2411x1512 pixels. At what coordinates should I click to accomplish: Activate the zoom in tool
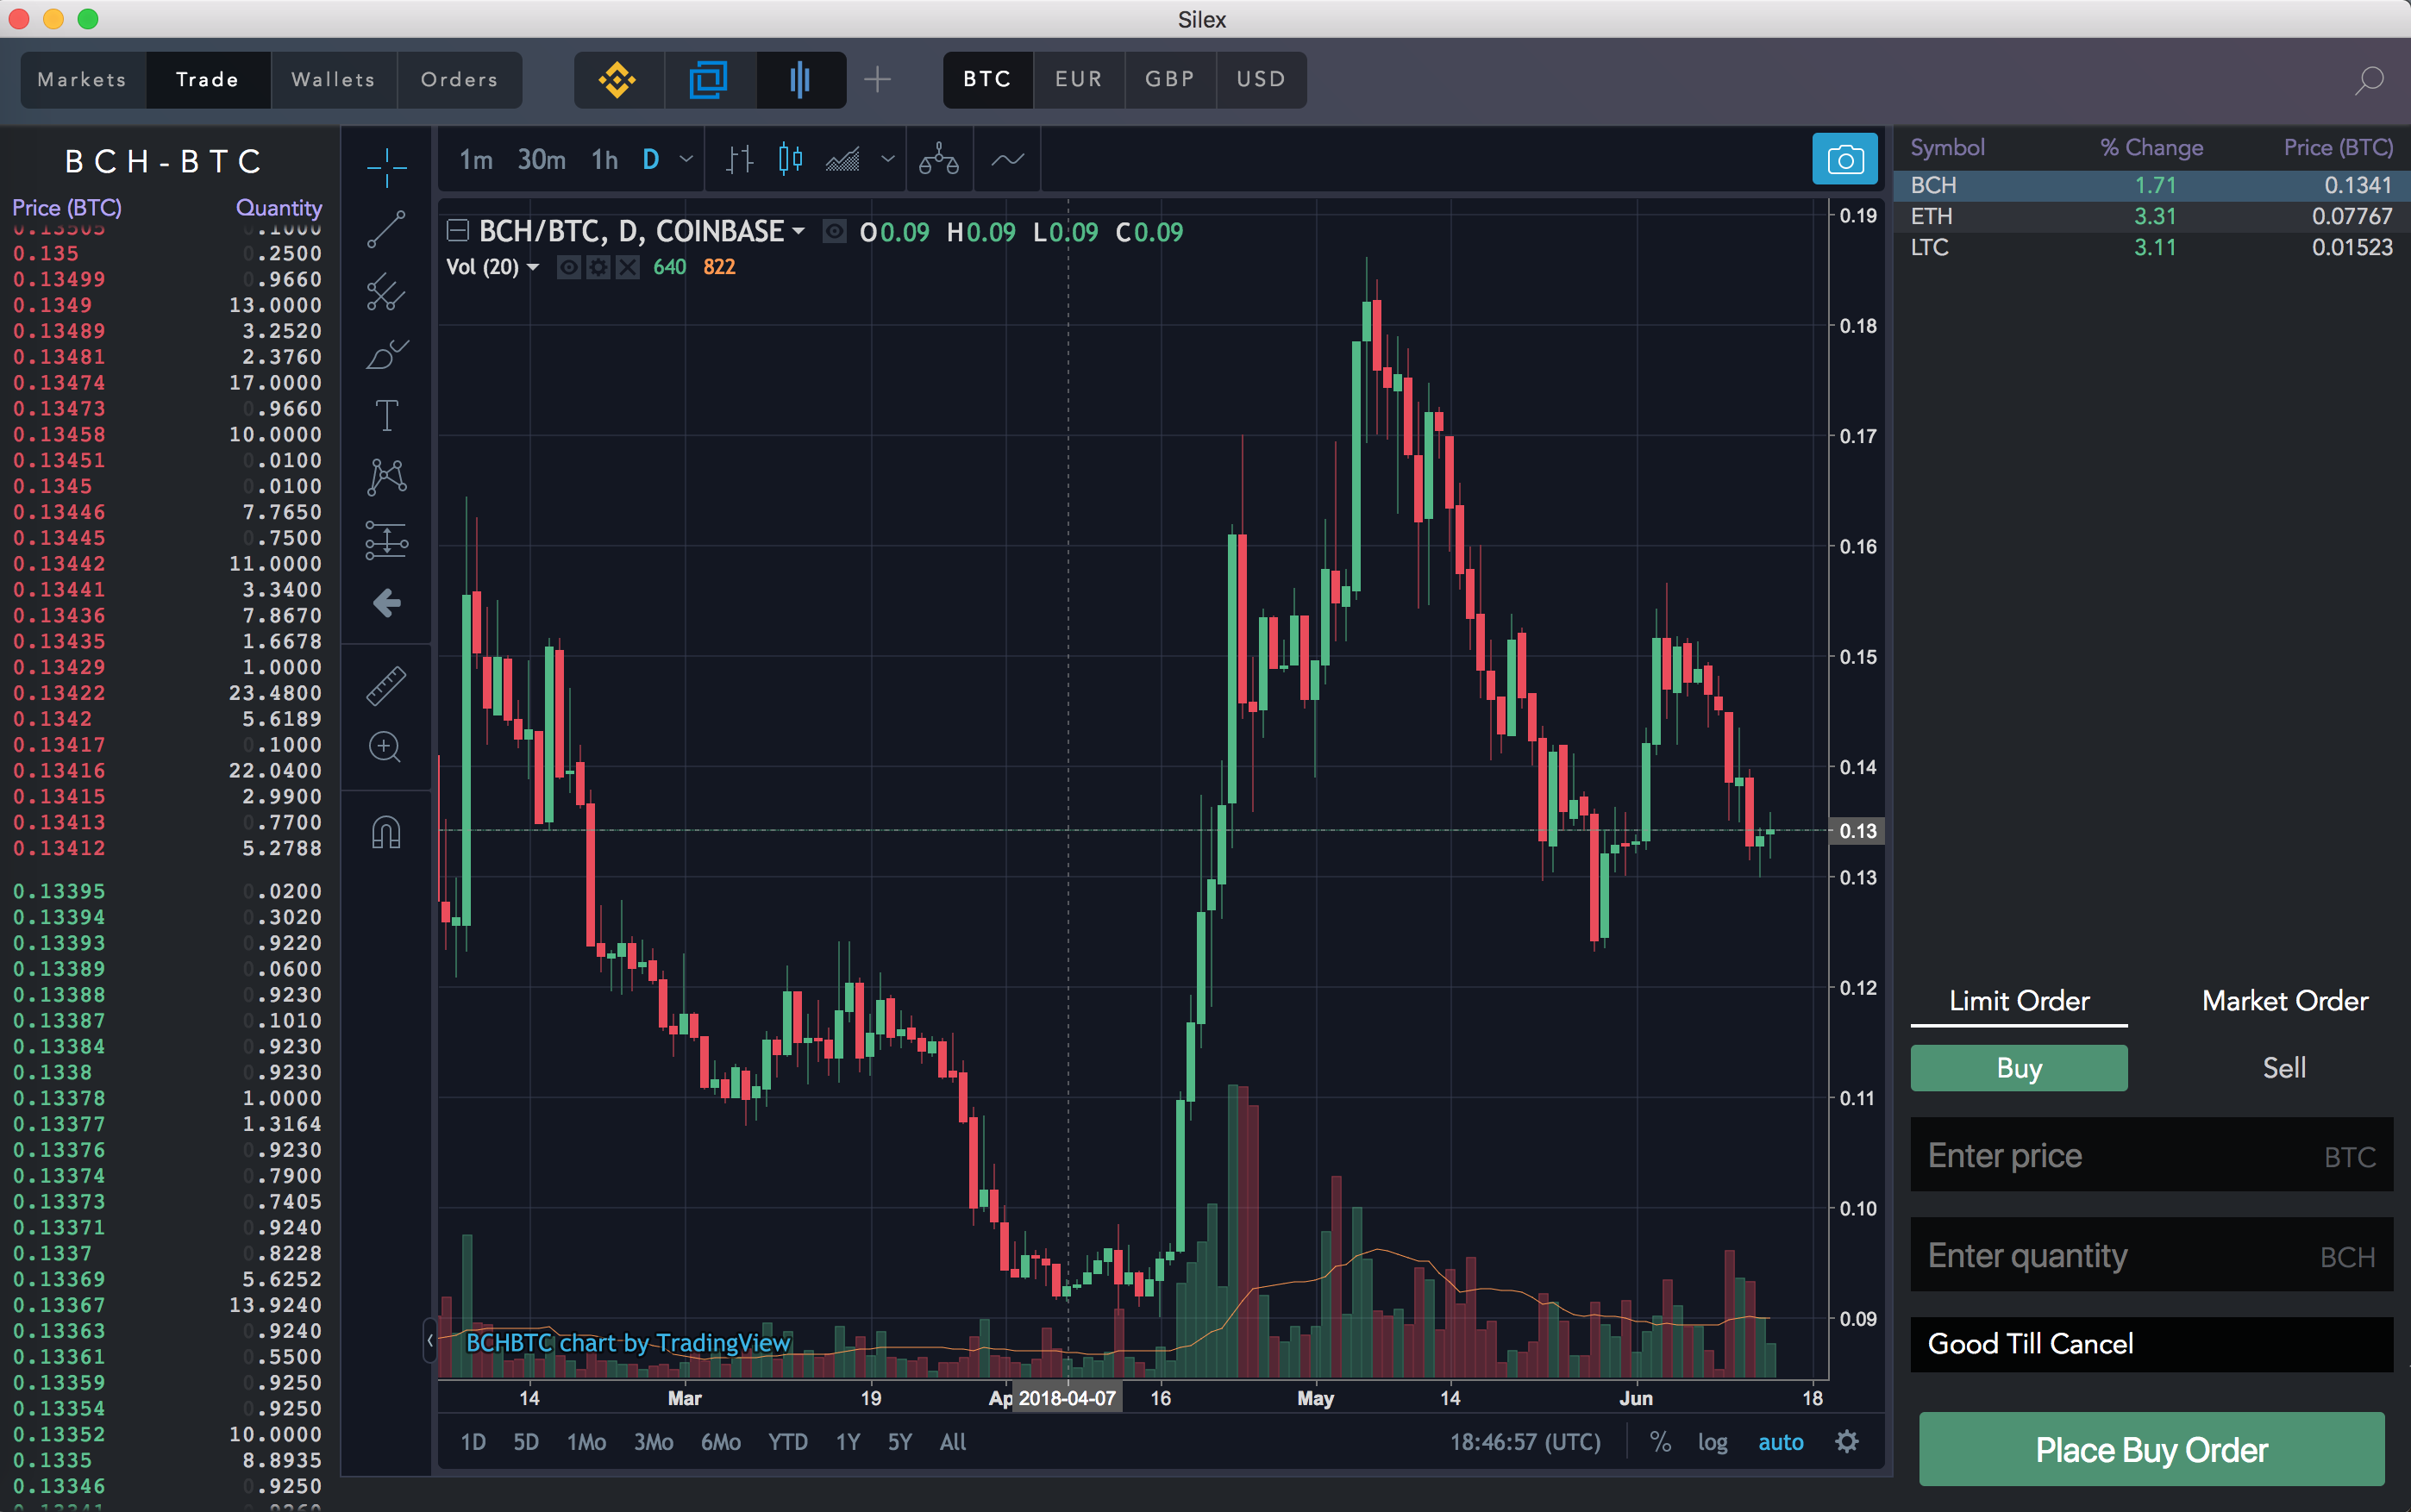[x=386, y=747]
